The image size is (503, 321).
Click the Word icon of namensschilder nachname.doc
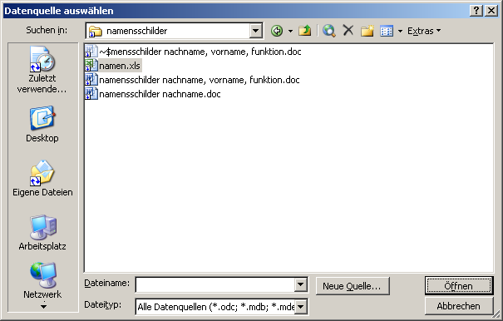click(x=91, y=93)
